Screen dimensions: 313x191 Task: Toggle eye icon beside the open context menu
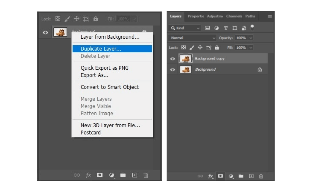[45, 32]
